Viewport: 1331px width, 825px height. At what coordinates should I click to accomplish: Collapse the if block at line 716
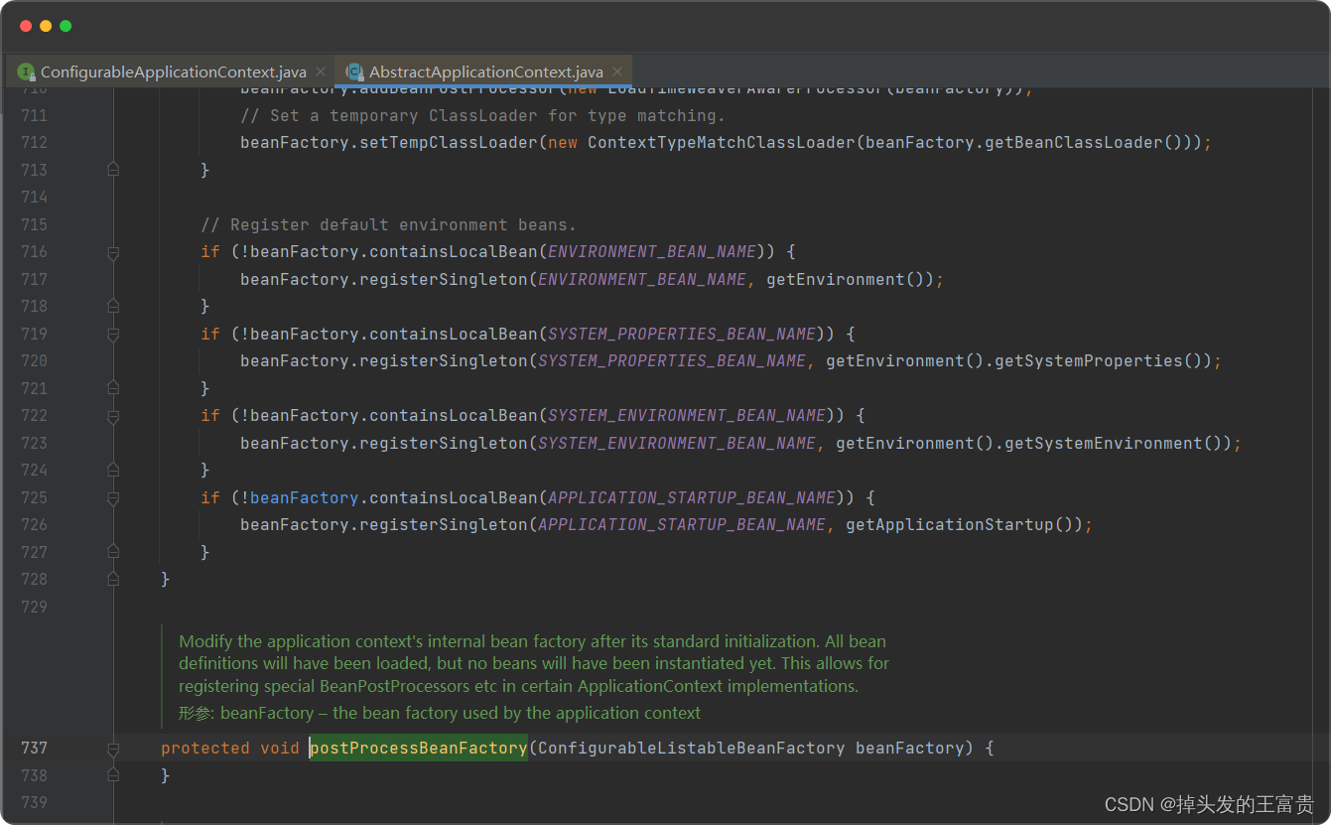pyautogui.click(x=113, y=252)
